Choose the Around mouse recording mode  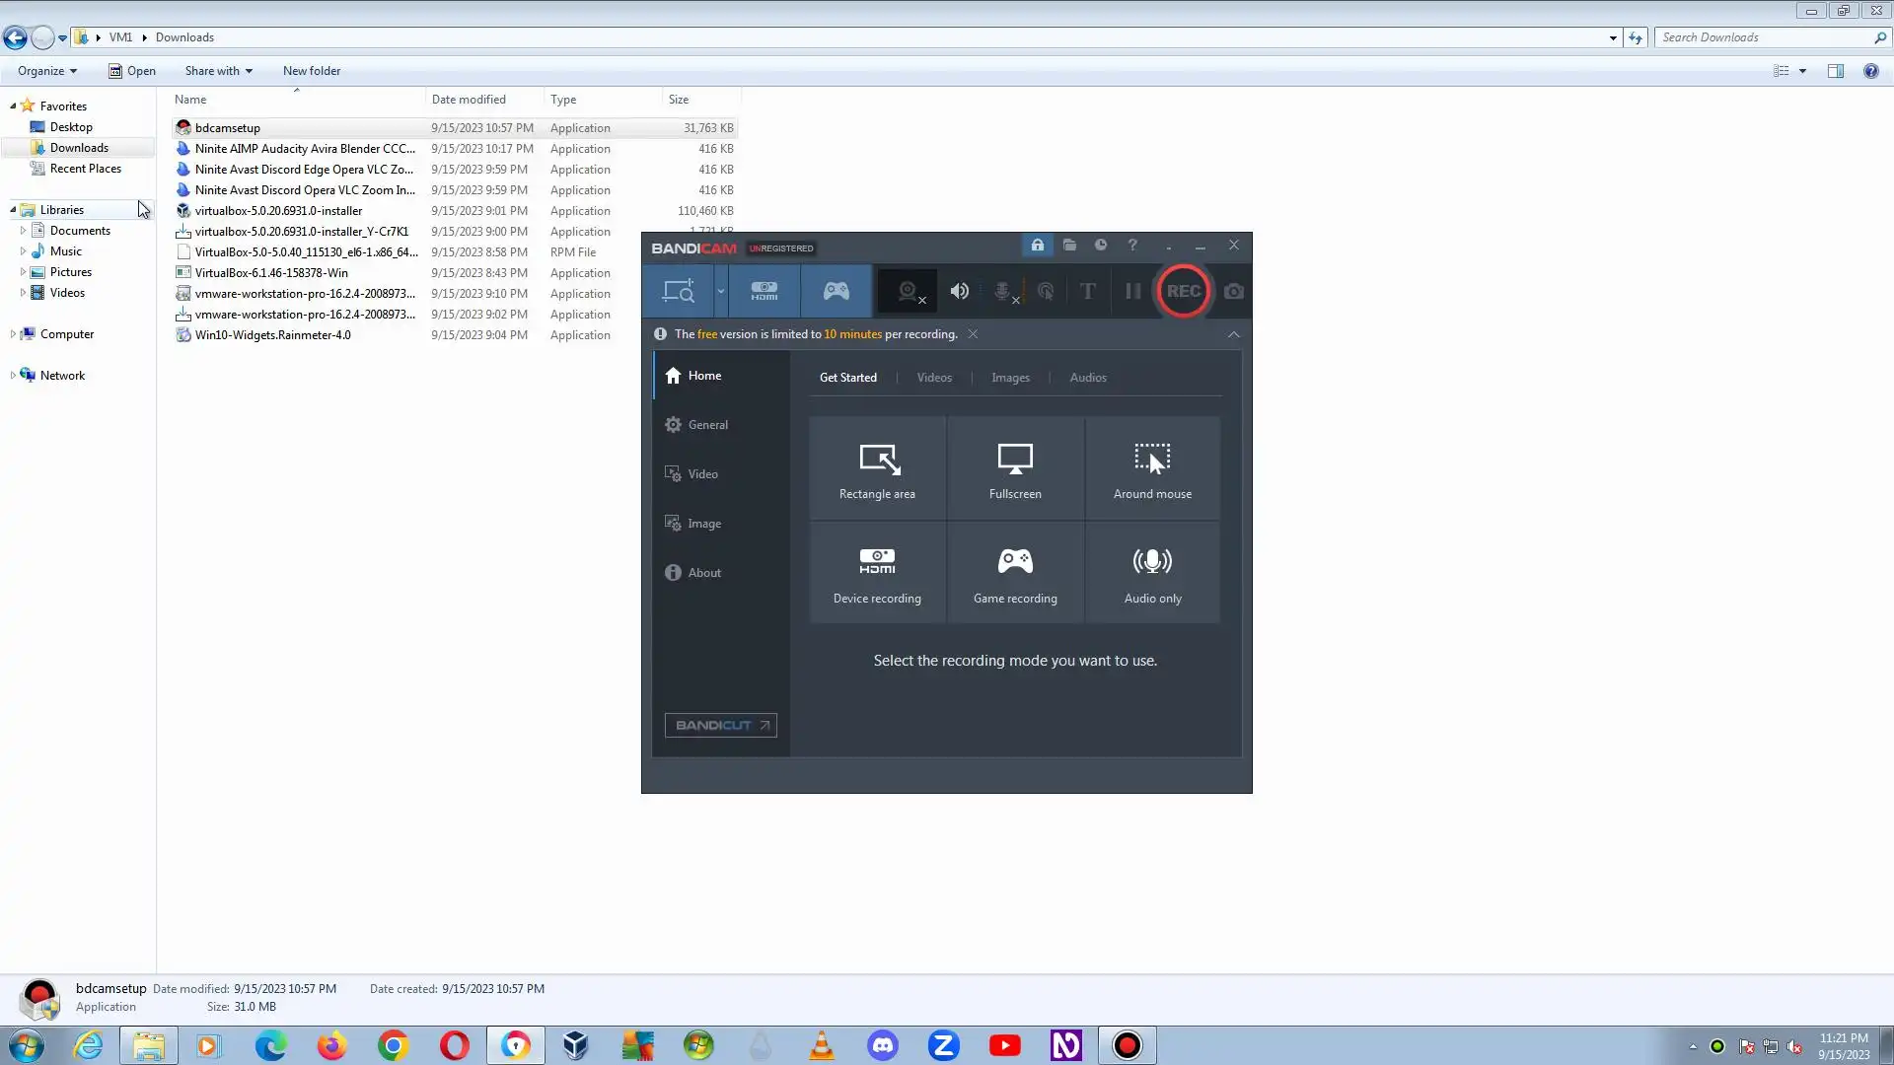tap(1152, 469)
